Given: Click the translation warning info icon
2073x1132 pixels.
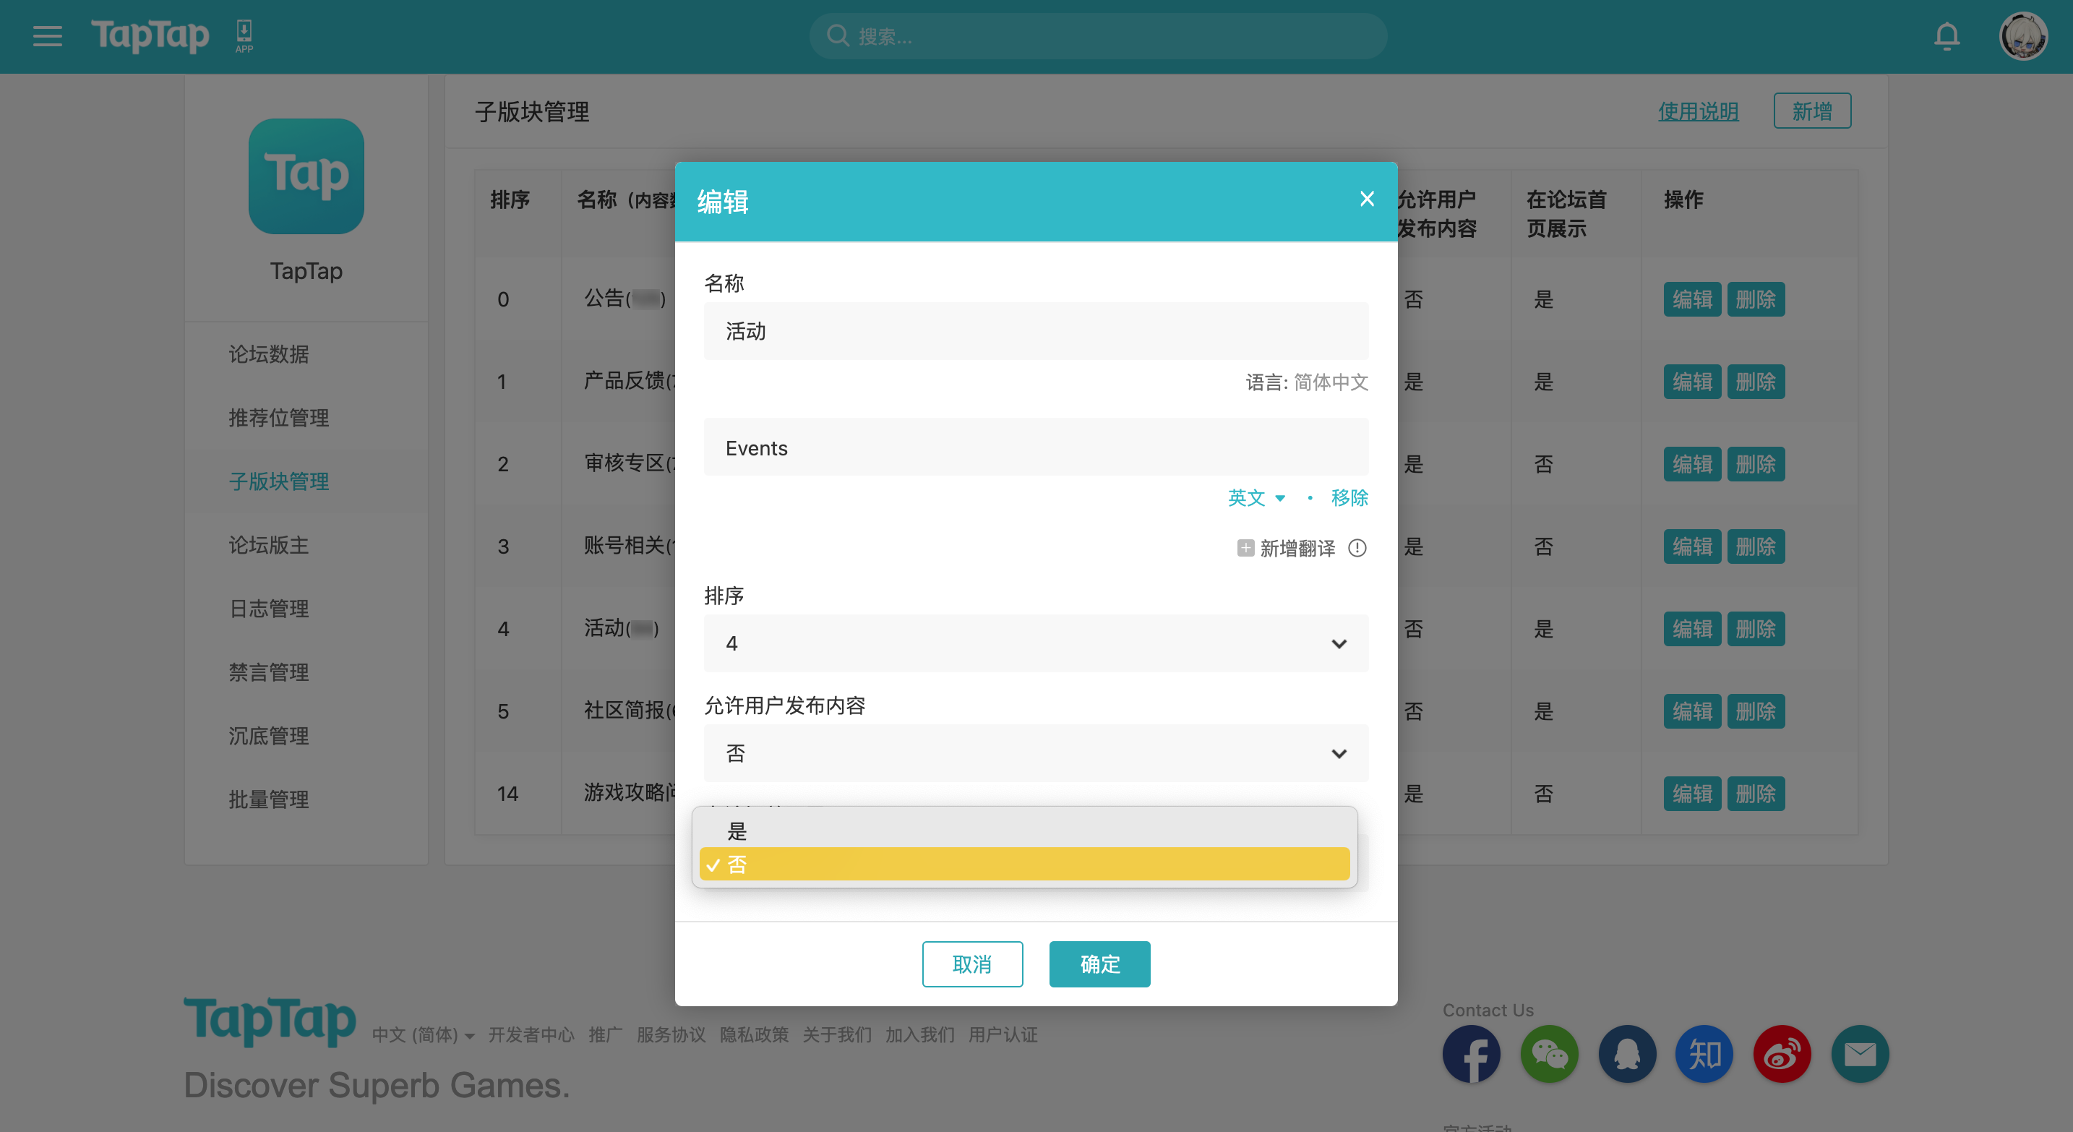Looking at the screenshot, I should (x=1357, y=548).
